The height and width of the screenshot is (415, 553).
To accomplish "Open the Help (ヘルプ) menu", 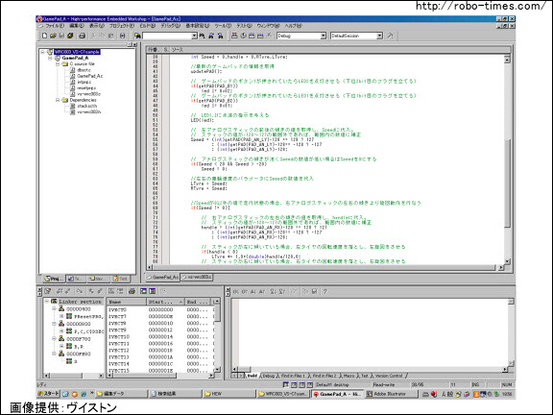I will (294, 26).
